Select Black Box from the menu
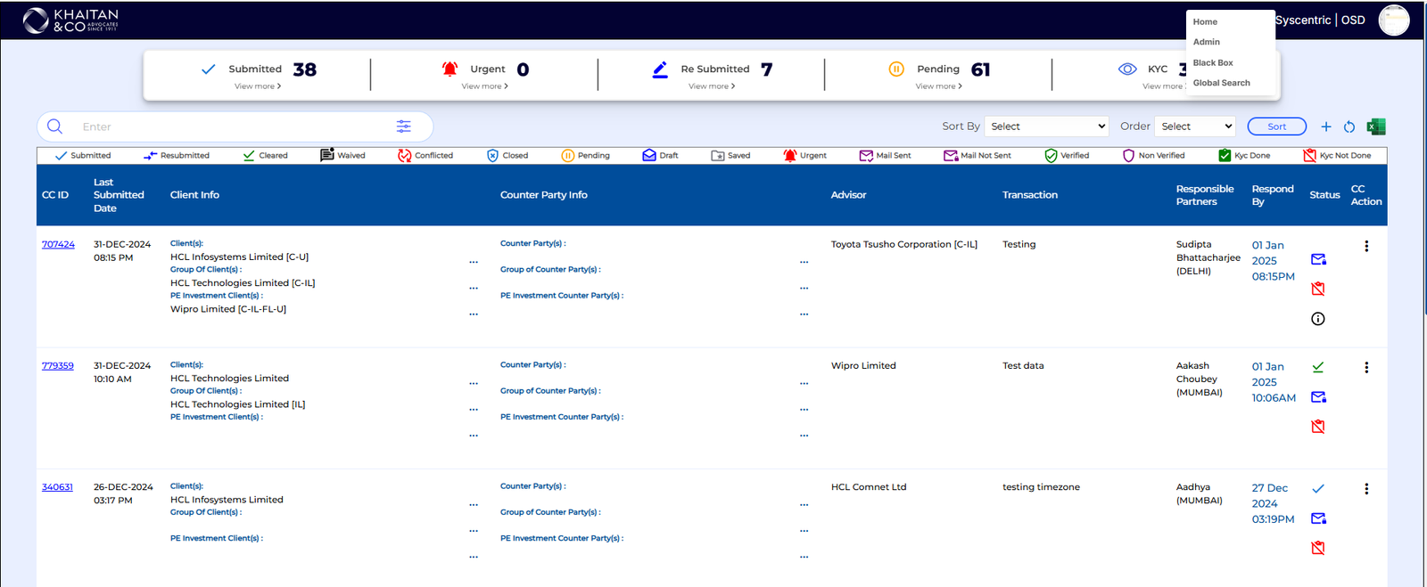This screenshot has height=587, width=1427. tap(1213, 62)
